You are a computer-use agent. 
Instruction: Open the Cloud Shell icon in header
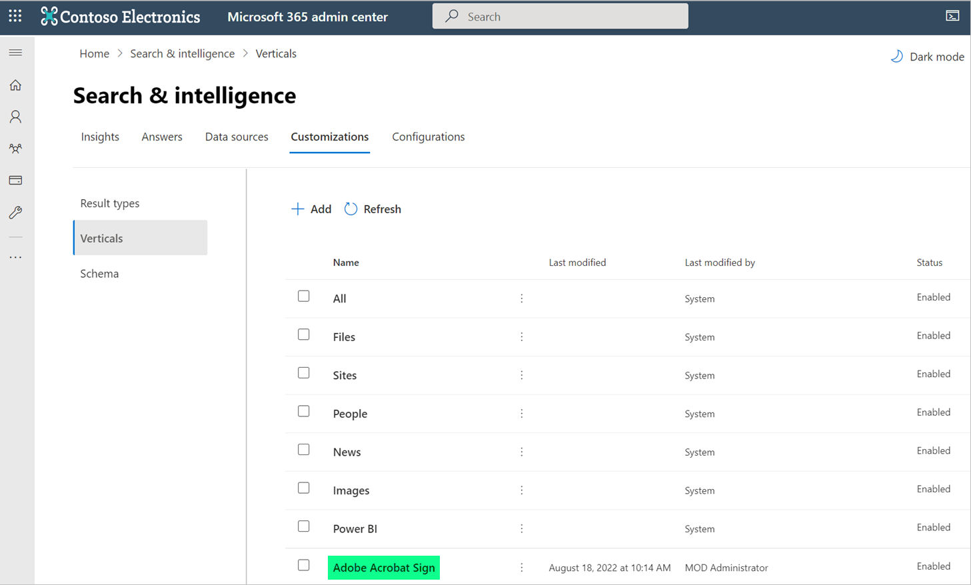point(953,16)
